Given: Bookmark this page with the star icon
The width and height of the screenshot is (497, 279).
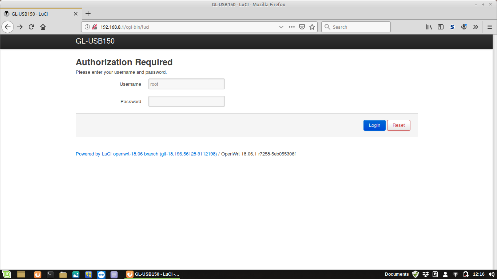Looking at the screenshot, I should pyautogui.click(x=312, y=27).
